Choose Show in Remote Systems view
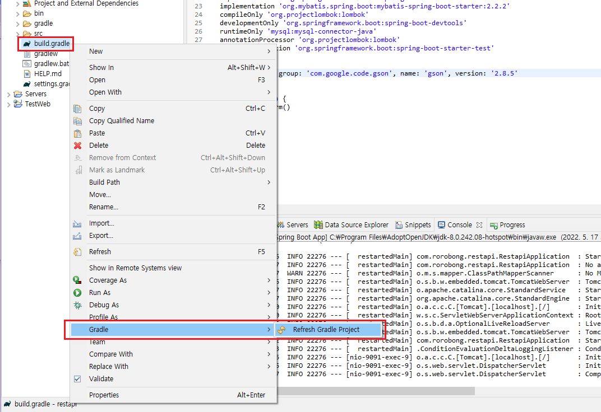 coord(173,268)
